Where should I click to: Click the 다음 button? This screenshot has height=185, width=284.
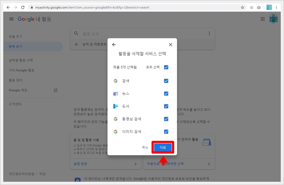click(x=163, y=147)
